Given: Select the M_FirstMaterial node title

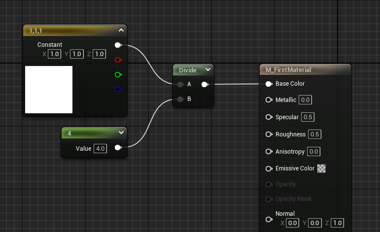Looking at the screenshot, I should [x=288, y=70].
